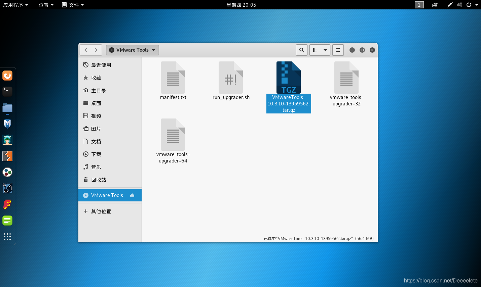This screenshot has width=481, height=287.
Task: Open 其他位置 other locations
Action: pyautogui.click(x=110, y=211)
